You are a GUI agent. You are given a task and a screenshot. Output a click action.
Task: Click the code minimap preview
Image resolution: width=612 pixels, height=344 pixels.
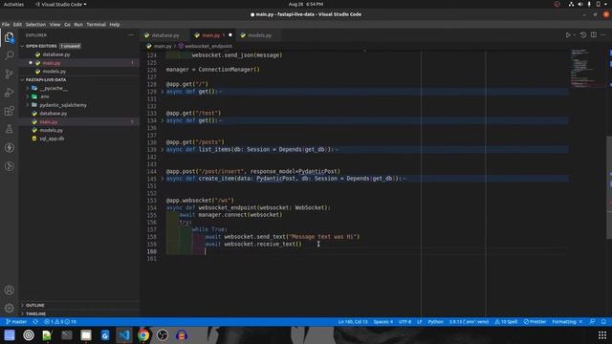pyautogui.click(x=587, y=68)
